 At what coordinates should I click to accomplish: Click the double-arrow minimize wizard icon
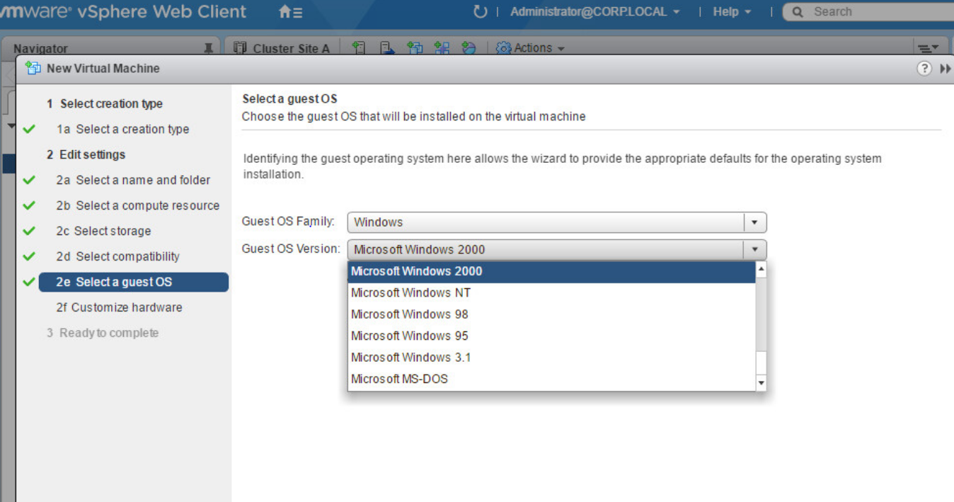pos(946,69)
